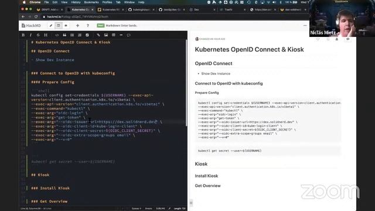Click the 'Show Dex Instance' bullet in preview
This screenshot has width=375, height=211.
[x=216, y=74]
